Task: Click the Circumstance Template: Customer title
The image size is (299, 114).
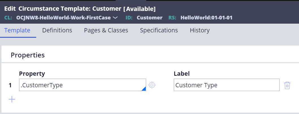Action: pos(70,9)
